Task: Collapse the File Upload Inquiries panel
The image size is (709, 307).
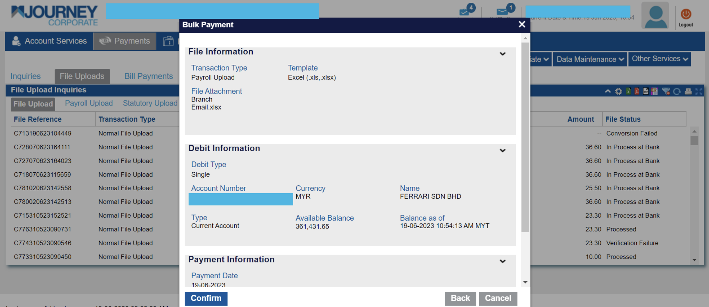Action: pyautogui.click(x=608, y=91)
